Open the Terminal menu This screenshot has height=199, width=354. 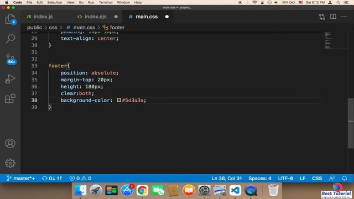(106, 2)
